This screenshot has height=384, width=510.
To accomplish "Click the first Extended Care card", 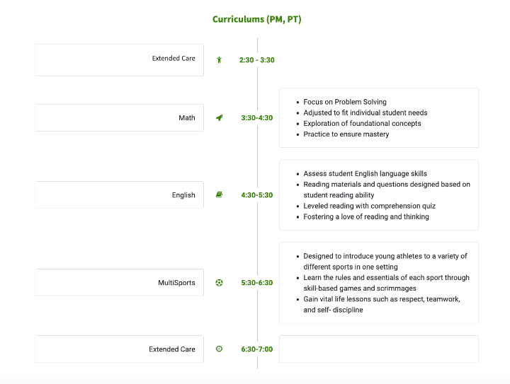I will [119, 59].
